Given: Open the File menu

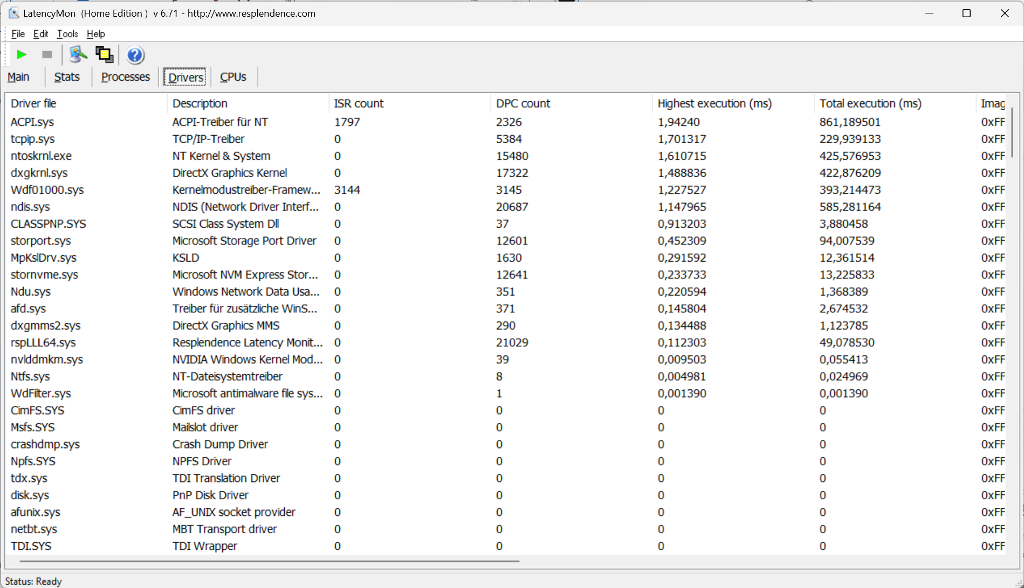Looking at the screenshot, I should point(18,34).
